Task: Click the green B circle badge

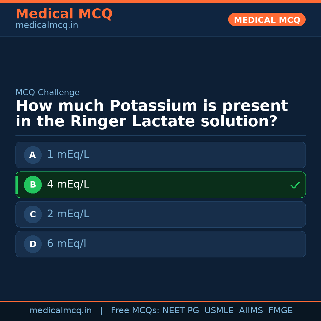Action: click(x=33, y=185)
